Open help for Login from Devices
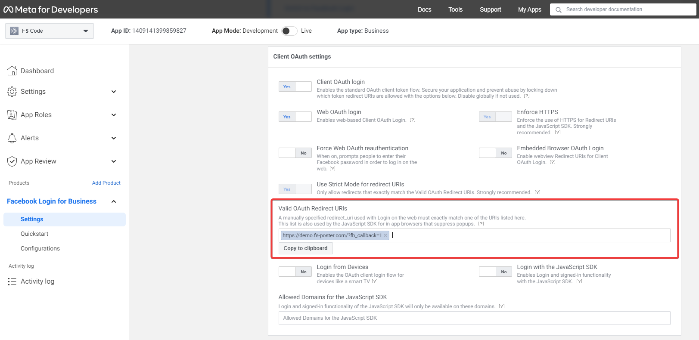 coord(375,281)
